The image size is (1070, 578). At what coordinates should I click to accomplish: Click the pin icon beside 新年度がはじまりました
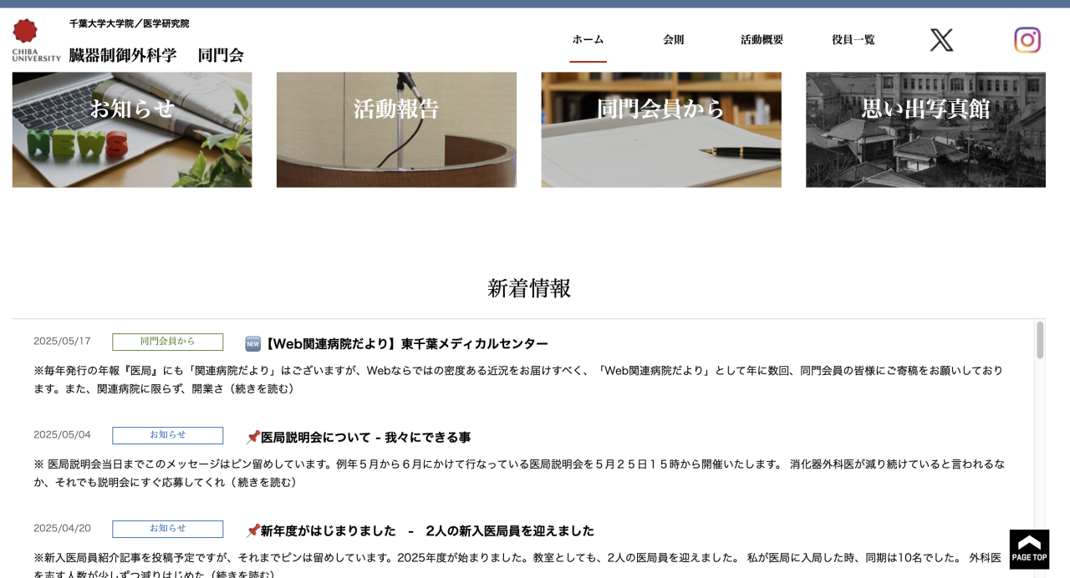coord(253,530)
